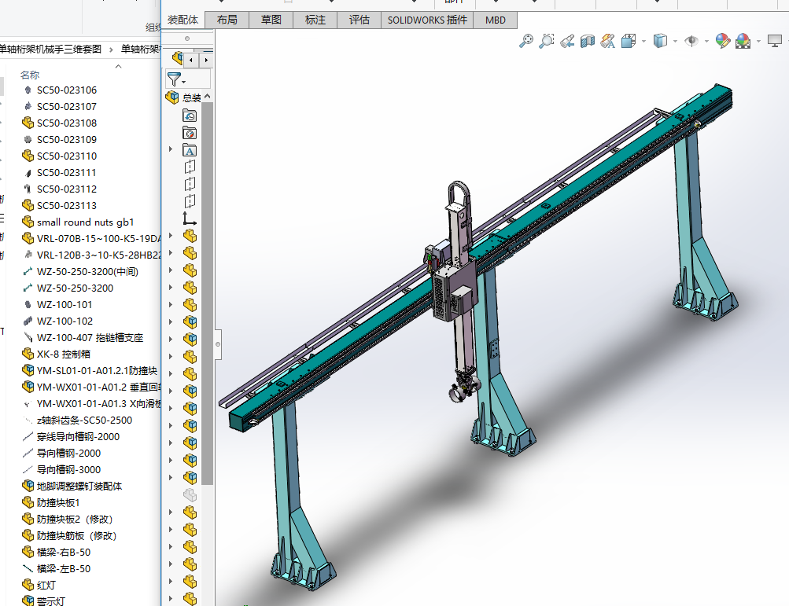789x606 pixels.
Task: Open the SOLIDWORKS 插件 tab
Action: pyautogui.click(x=427, y=20)
